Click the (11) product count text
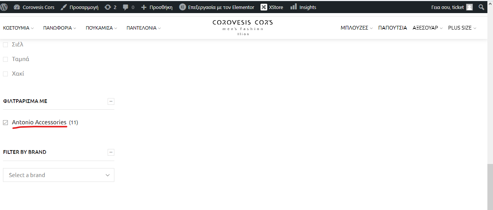 click(x=74, y=122)
